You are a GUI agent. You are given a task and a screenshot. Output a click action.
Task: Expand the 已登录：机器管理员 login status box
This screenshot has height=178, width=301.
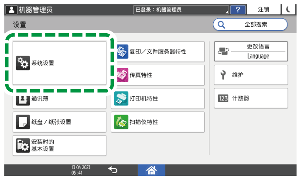[181, 10]
